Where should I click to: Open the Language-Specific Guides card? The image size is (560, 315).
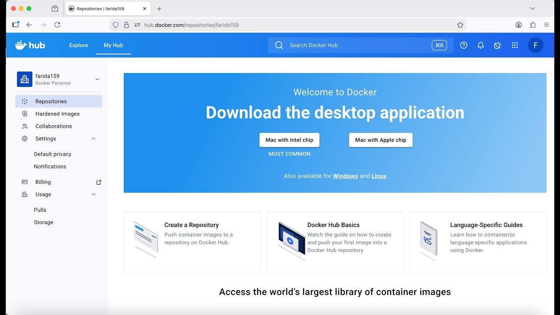click(x=478, y=242)
